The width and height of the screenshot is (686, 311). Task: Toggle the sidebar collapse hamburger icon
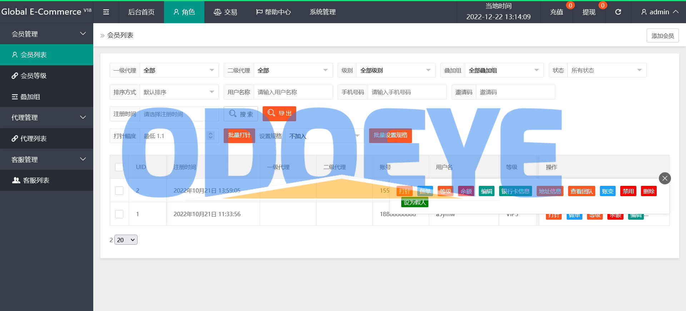pyautogui.click(x=106, y=12)
